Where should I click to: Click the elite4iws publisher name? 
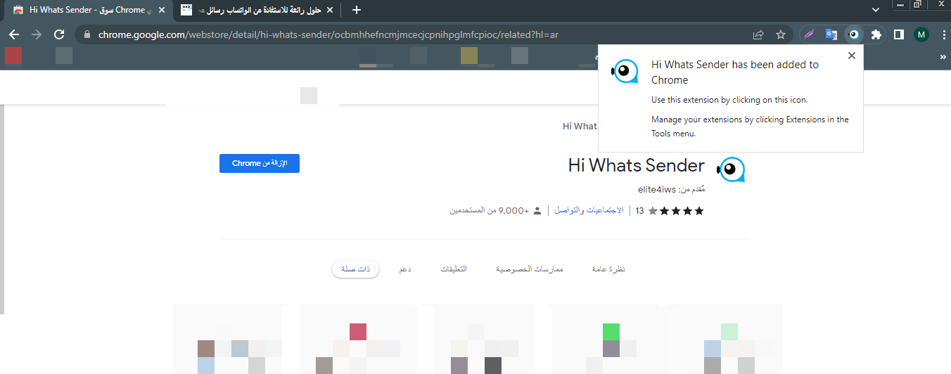(x=657, y=190)
